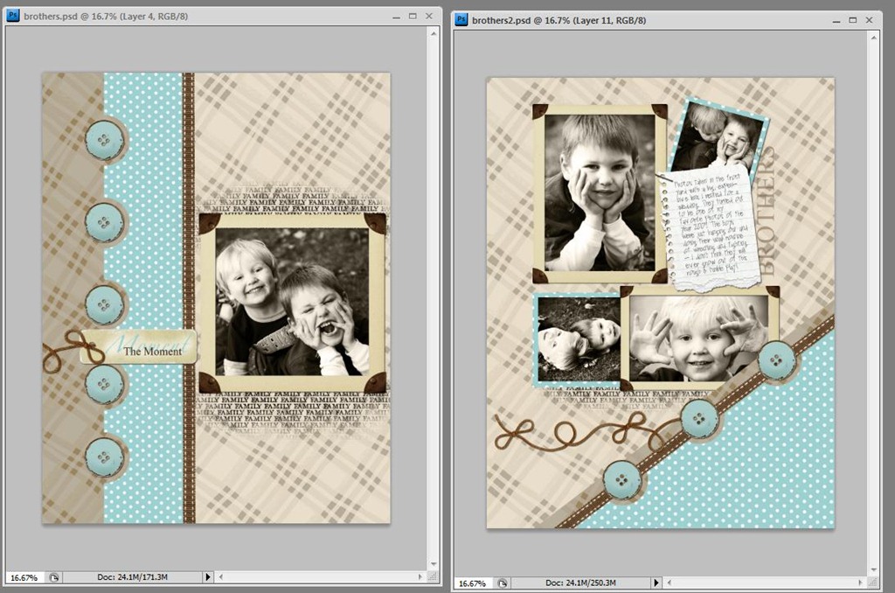The width and height of the screenshot is (895, 593).
Task: Click scroll right arrow in brothers2.psd bottom bar
Action: (861, 583)
